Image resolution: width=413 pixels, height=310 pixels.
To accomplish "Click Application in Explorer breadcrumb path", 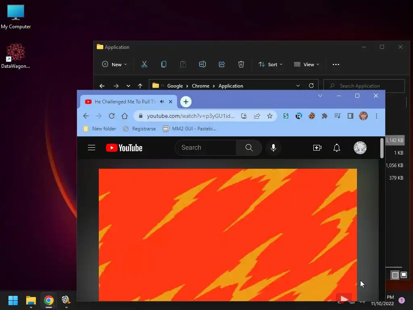I will tap(231, 86).
